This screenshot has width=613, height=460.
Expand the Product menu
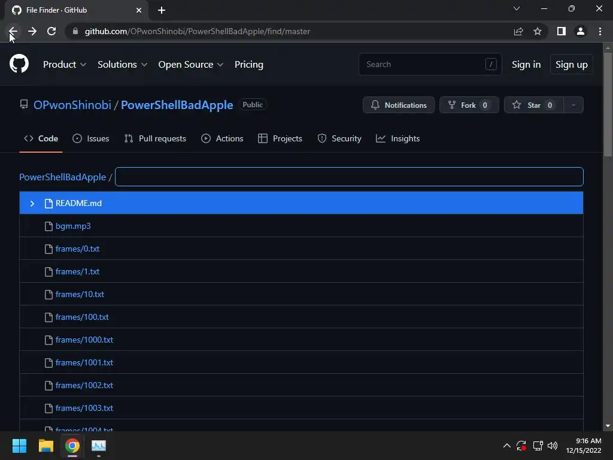65,65
